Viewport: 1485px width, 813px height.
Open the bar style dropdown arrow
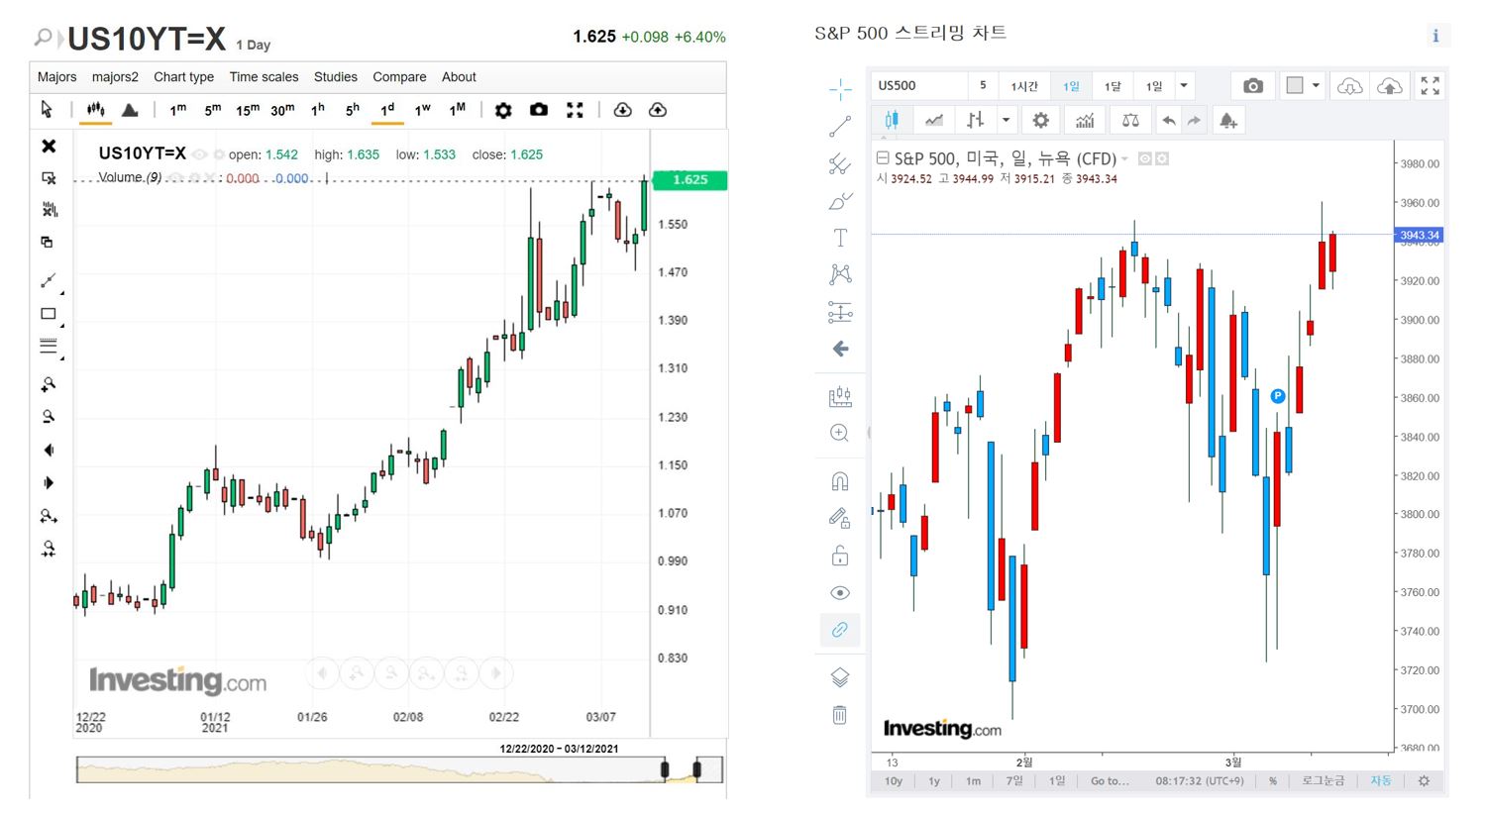(1006, 121)
